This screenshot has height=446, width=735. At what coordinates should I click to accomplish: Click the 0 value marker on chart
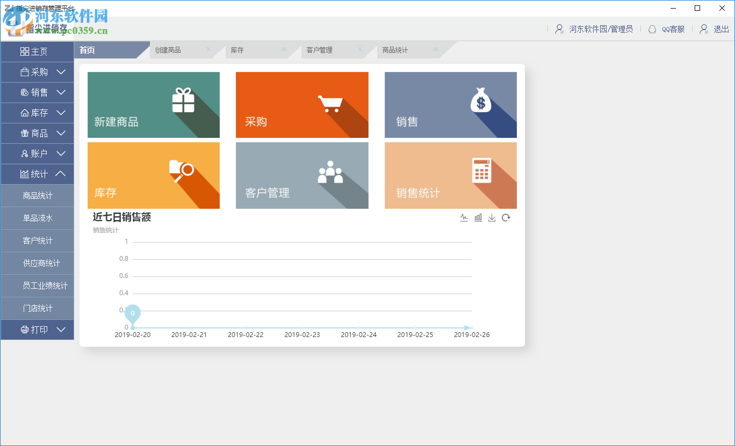133,313
